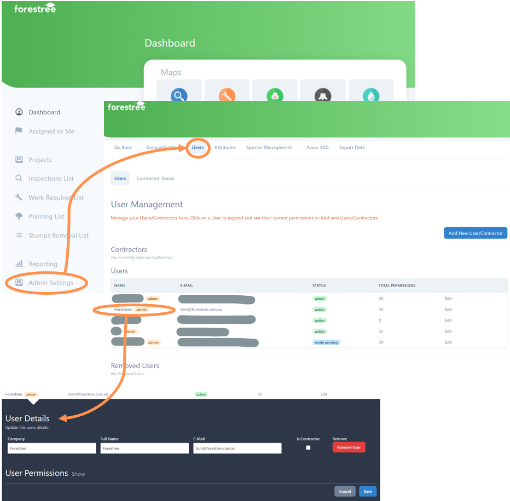The height and width of the screenshot is (501, 510).
Task: Show the User Permissions section
Action: [78, 474]
